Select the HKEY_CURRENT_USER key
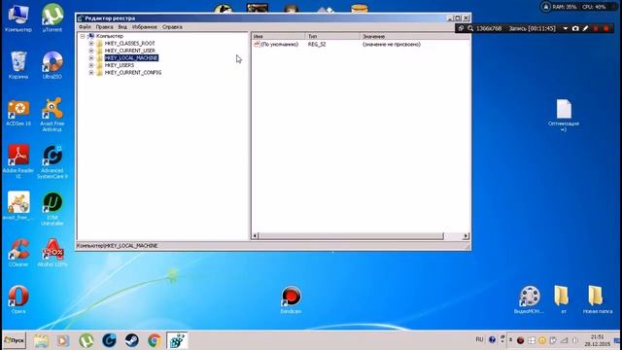The image size is (622, 350). 129,51
